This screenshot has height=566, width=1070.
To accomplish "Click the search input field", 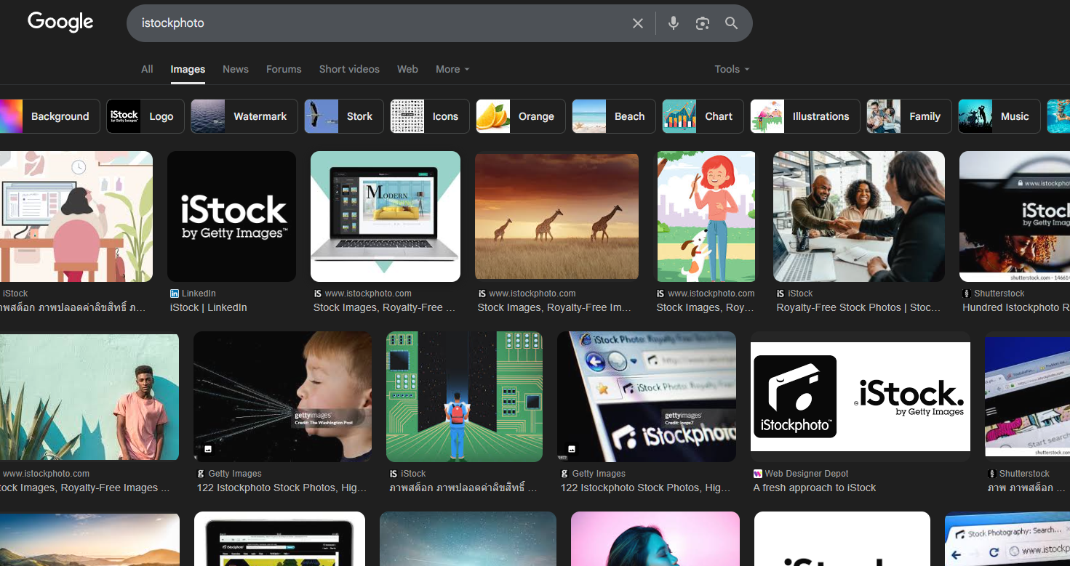I will (x=364, y=23).
